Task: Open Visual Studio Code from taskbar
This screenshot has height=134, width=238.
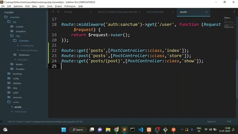Action: (x=141, y=130)
